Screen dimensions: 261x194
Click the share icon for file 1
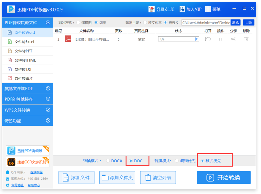[233, 39]
